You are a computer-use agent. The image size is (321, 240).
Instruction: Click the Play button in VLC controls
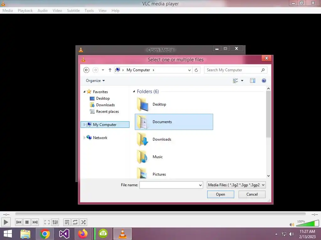[6, 222]
